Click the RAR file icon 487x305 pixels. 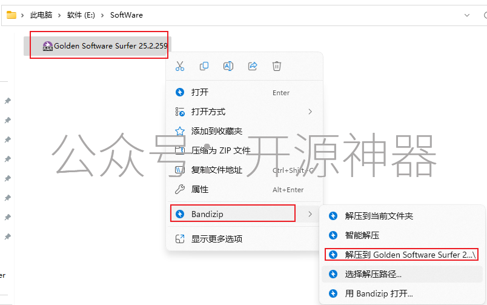[47, 46]
